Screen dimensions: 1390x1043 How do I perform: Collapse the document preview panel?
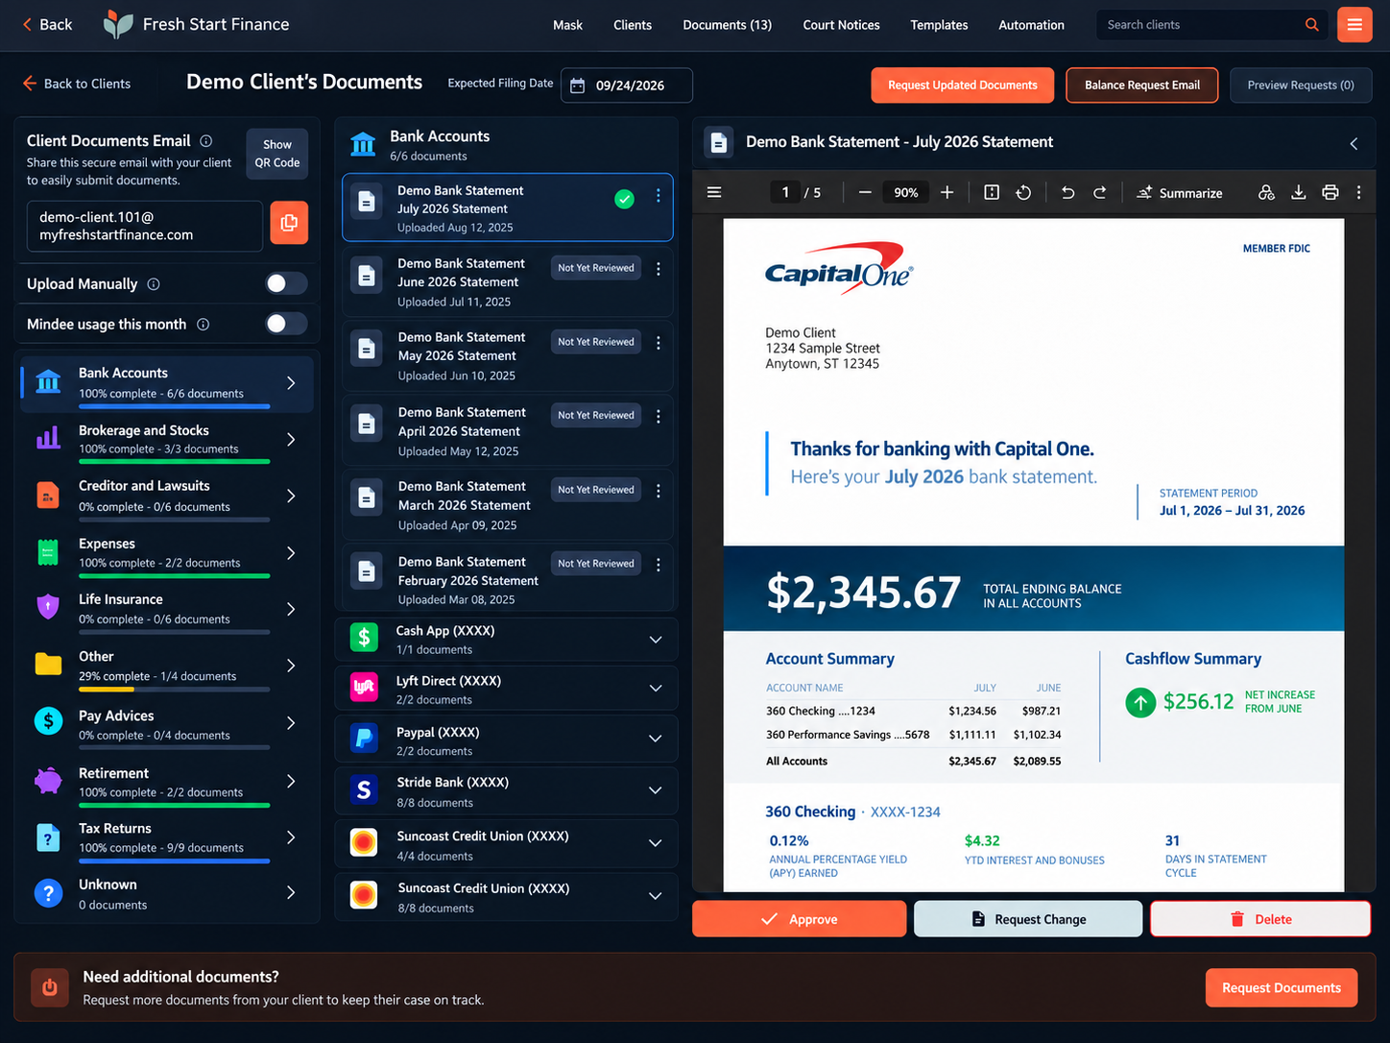tap(1354, 143)
